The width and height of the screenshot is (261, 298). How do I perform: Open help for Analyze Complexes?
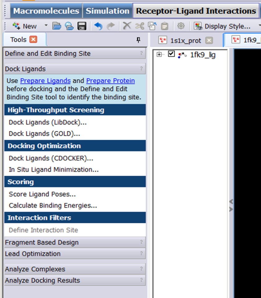141,269
